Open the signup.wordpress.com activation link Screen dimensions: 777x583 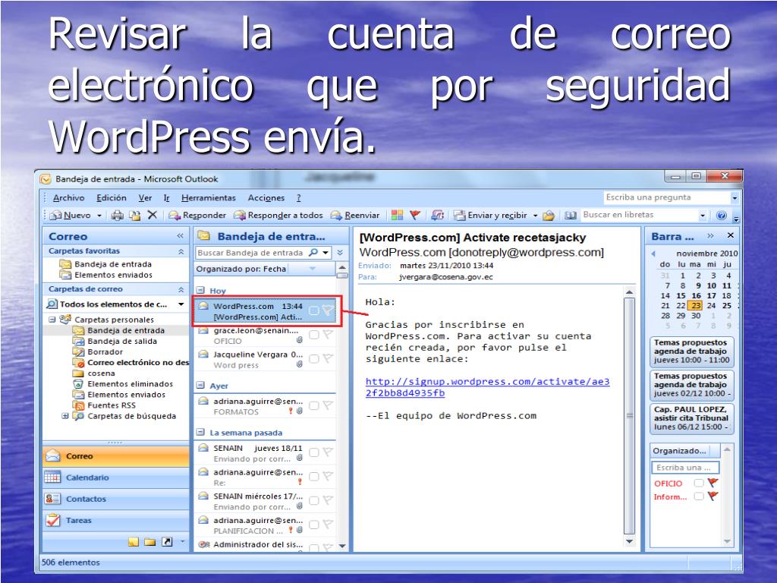[x=488, y=387]
